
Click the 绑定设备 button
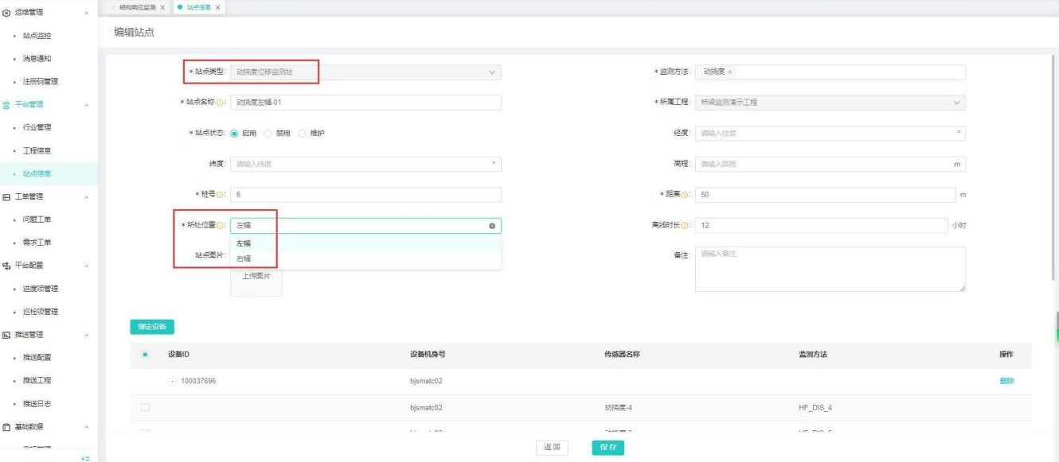[152, 326]
